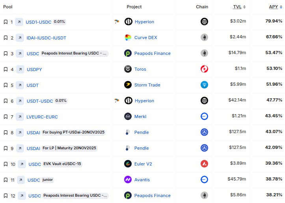Click the Euler V2 logo
Screen dimensions: 285x203
128,164
